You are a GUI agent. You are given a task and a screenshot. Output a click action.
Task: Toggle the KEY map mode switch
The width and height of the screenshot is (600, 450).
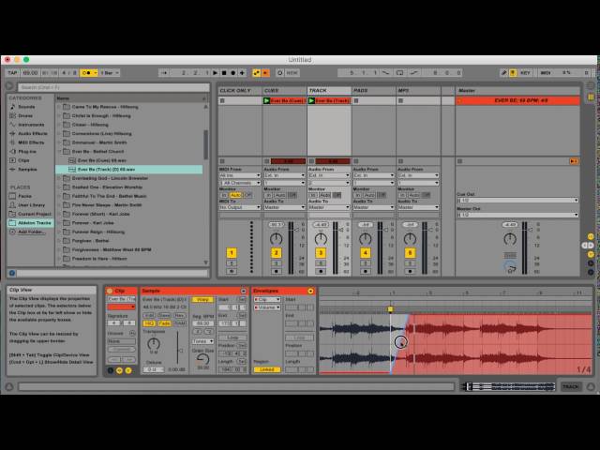tap(525, 73)
